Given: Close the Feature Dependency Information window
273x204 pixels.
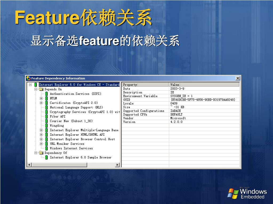Looking at the screenshot, I should point(238,78).
